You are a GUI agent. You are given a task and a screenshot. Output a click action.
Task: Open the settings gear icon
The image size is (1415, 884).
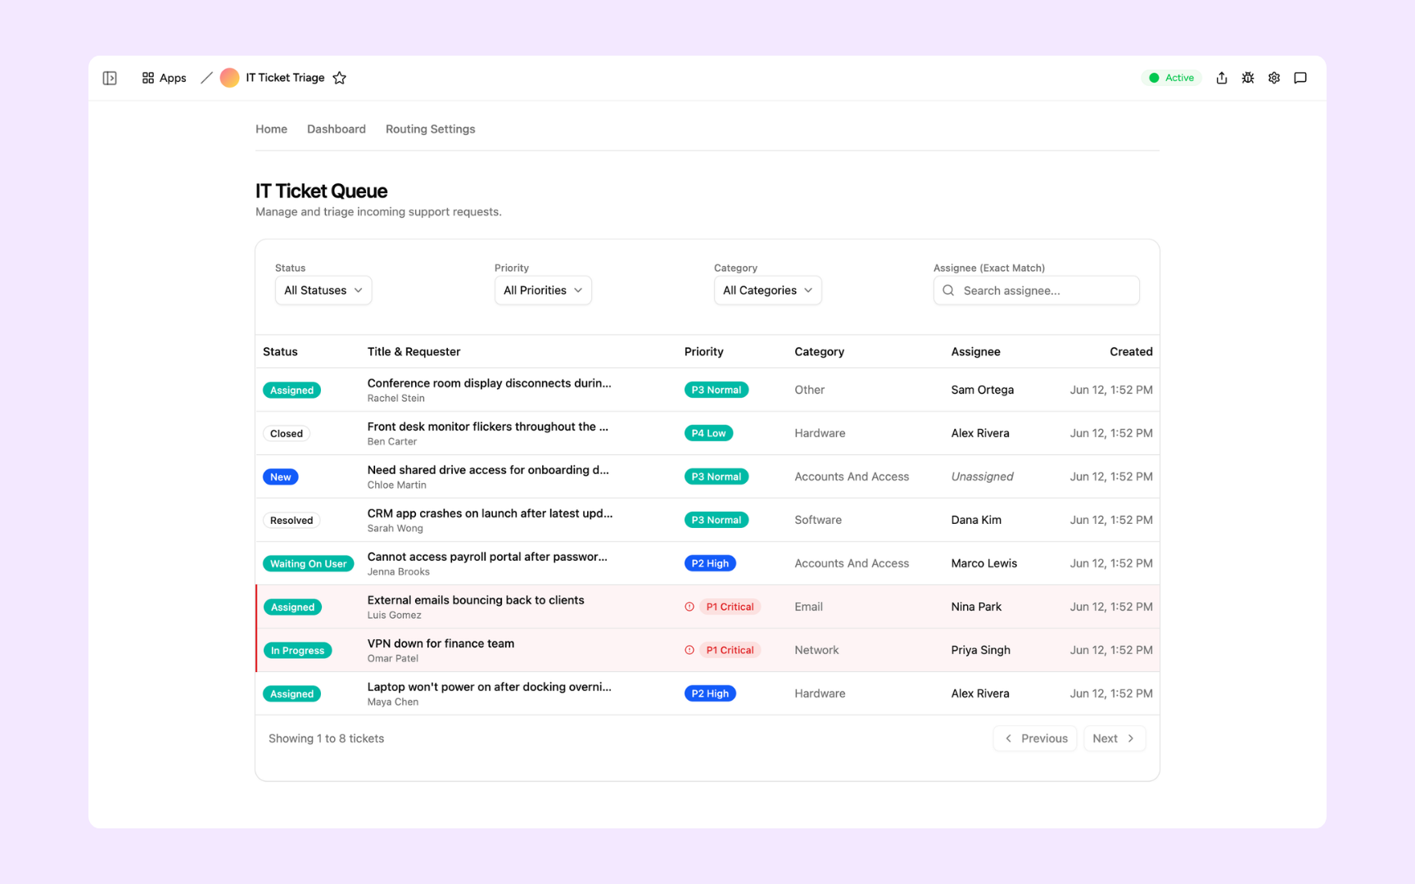(1274, 78)
